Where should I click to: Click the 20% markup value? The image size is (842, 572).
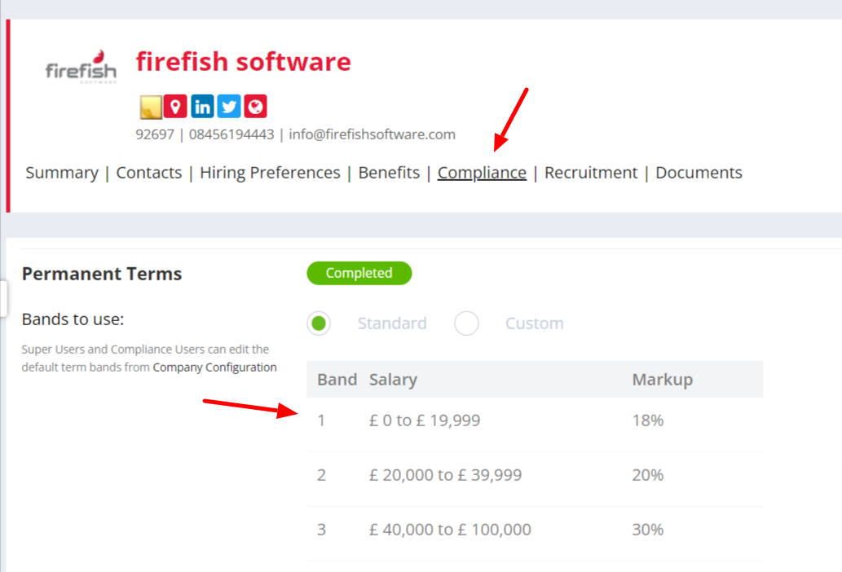point(648,475)
